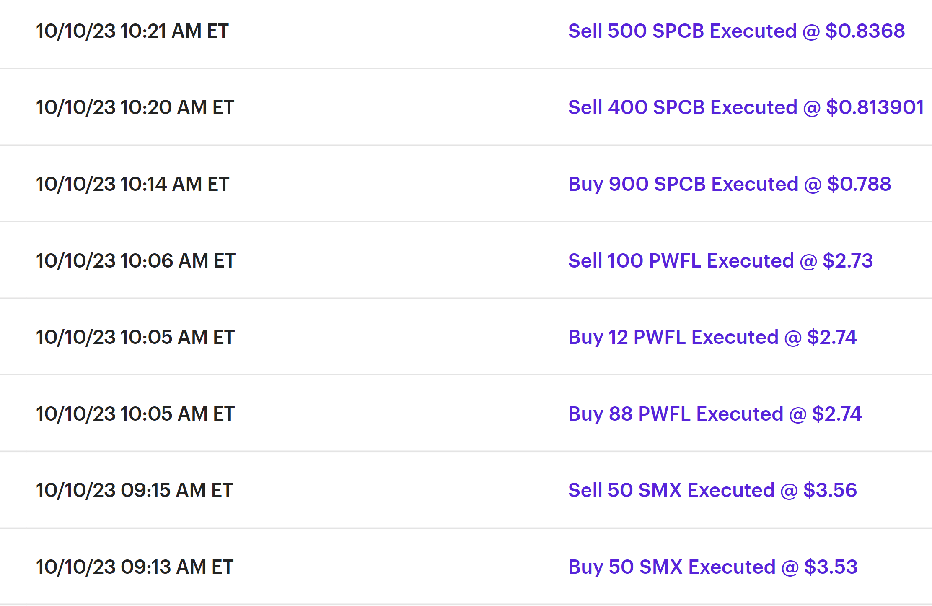Click the $2.73 PWFL sell price
The width and height of the screenshot is (932, 606).
click(848, 261)
